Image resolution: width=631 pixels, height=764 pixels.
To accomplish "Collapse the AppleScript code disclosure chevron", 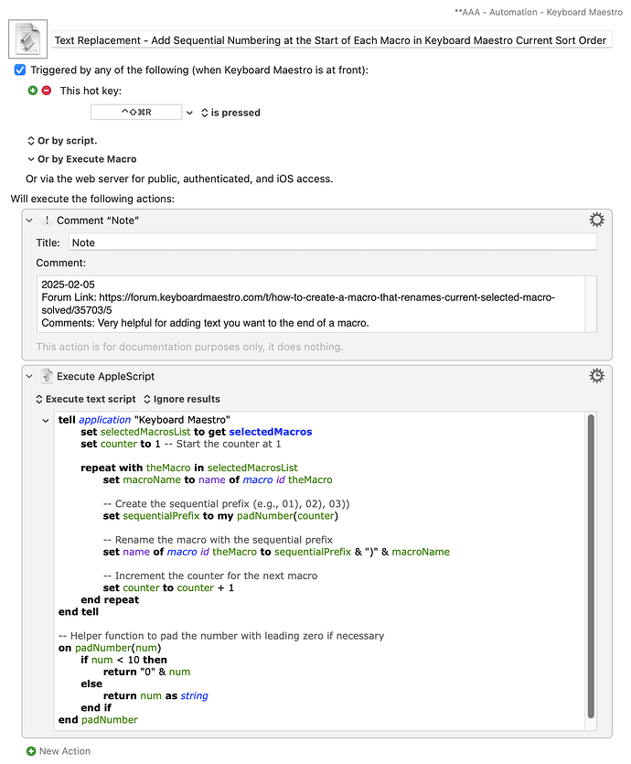I will [46, 420].
